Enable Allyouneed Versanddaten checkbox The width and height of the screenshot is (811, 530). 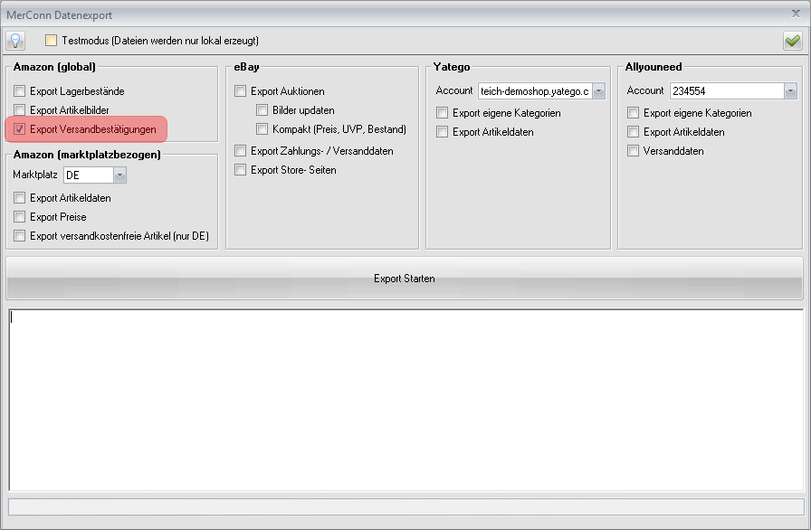[633, 151]
